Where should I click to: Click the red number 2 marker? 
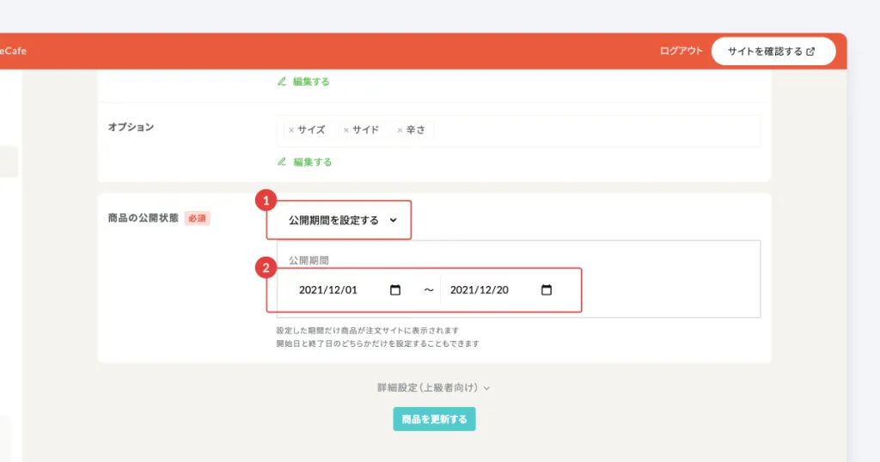tap(266, 268)
